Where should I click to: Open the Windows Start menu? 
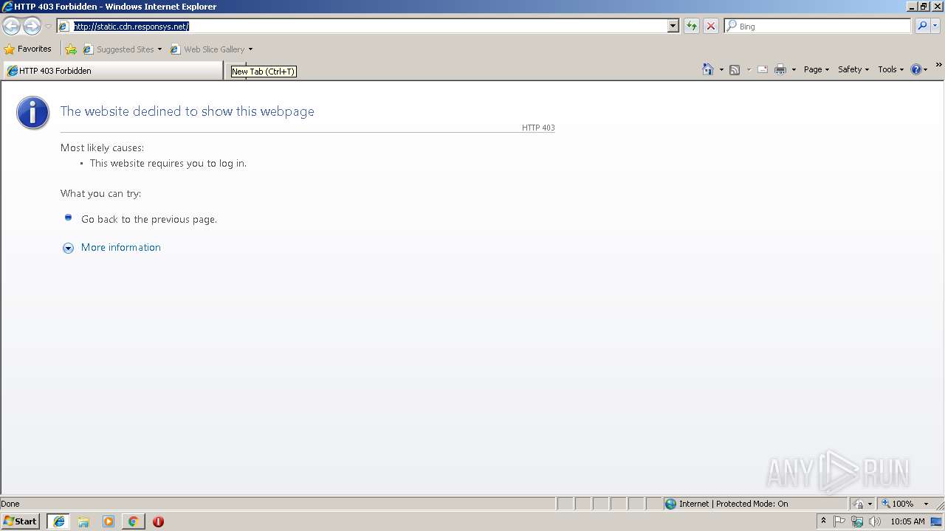[21, 521]
